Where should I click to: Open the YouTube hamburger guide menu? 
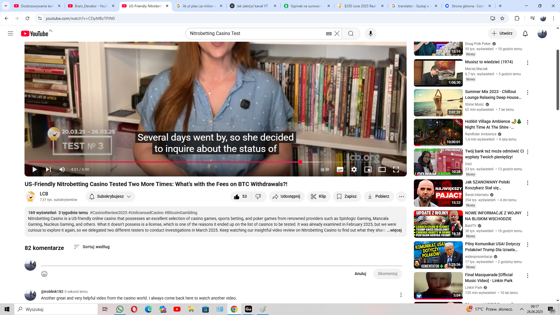click(10, 34)
